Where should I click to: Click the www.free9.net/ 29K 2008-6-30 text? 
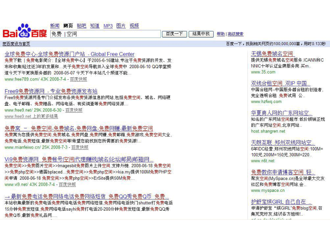[33, 110]
